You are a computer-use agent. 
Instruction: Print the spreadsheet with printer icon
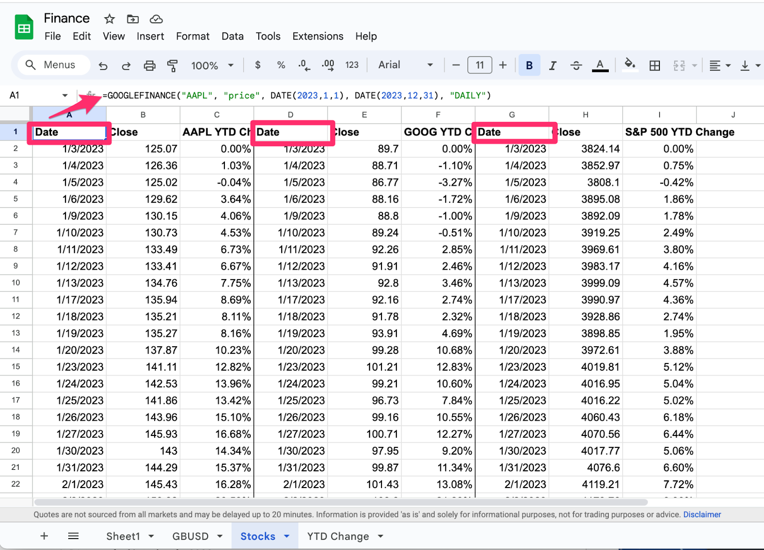pos(149,65)
